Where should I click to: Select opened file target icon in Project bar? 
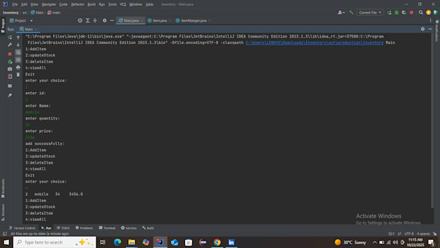tap(80, 21)
